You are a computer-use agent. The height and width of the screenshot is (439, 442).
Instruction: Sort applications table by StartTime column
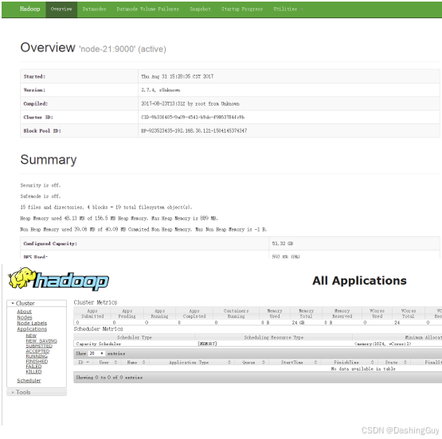(x=295, y=362)
